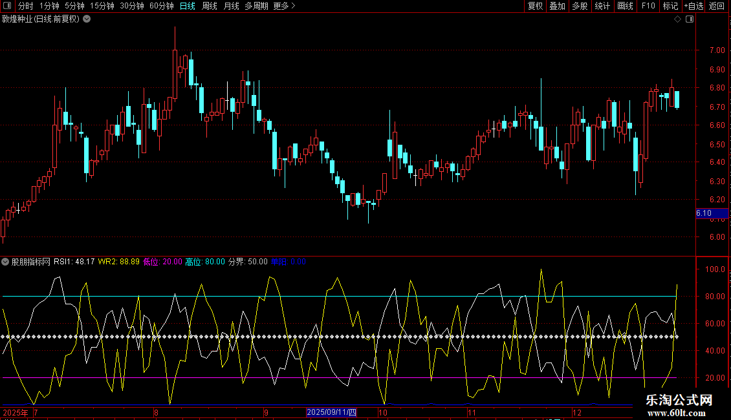Expand the 更多 periods list
Image resolution: width=731 pixels, height=420 pixels.
pyautogui.click(x=284, y=6)
